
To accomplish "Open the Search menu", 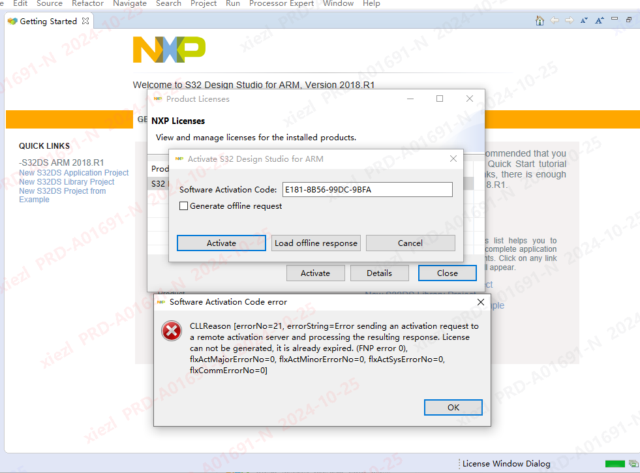I will [x=168, y=4].
